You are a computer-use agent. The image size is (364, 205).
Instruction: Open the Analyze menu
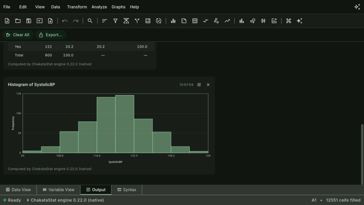(x=99, y=7)
